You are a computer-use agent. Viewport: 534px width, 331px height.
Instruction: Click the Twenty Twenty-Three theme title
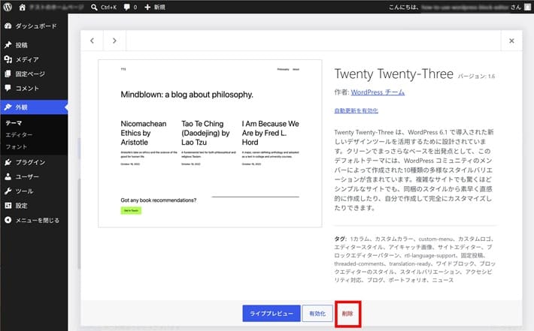[x=393, y=74]
